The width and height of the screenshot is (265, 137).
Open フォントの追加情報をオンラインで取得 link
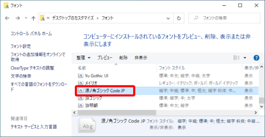pyautogui.click(x=38, y=57)
